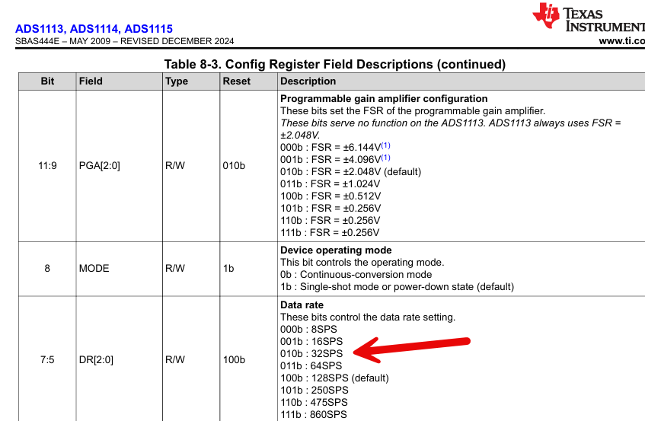Open the ADS1113, ADS1114, ADS1115 link
Image resolution: width=645 pixels, height=421 pixels.
(94, 29)
